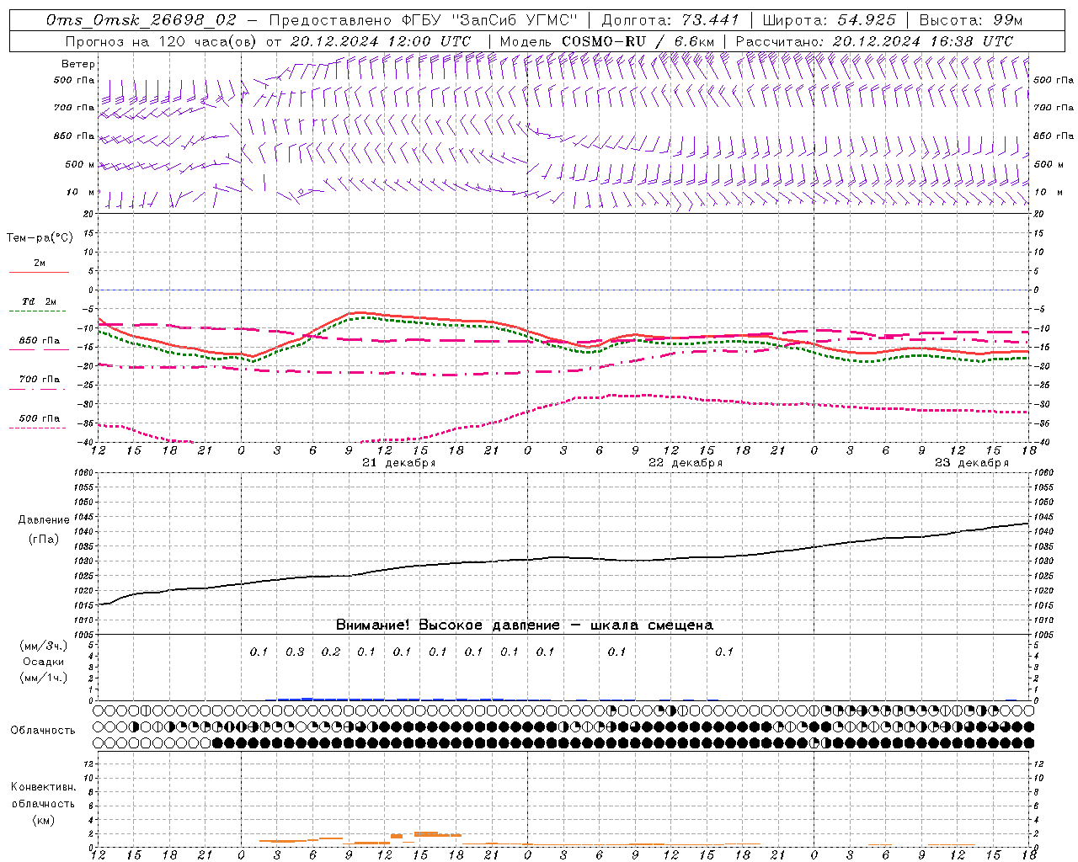Click the 2м temperature legend entry
The image size is (1078, 862).
click(40, 263)
